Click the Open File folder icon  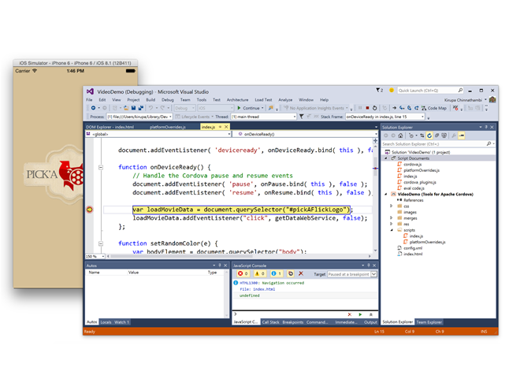pos(126,108)
